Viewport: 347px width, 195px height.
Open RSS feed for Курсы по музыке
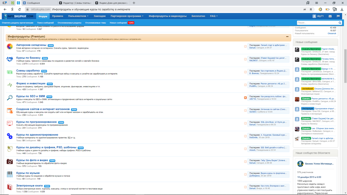246,174
